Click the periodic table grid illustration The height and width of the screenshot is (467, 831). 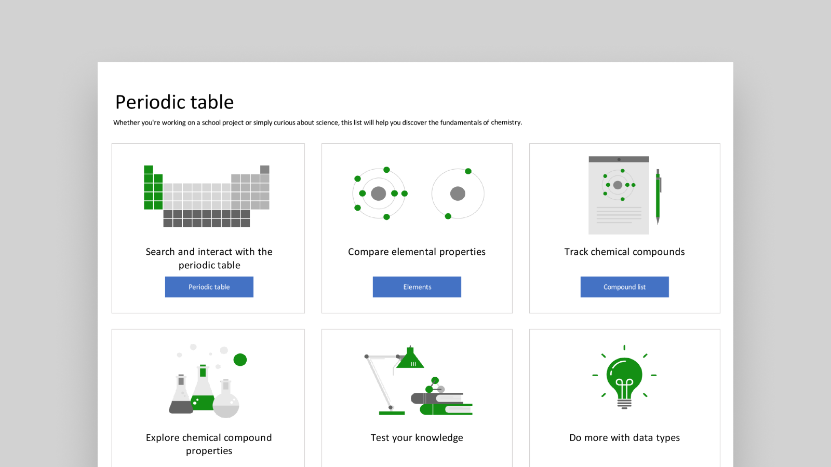207,197
